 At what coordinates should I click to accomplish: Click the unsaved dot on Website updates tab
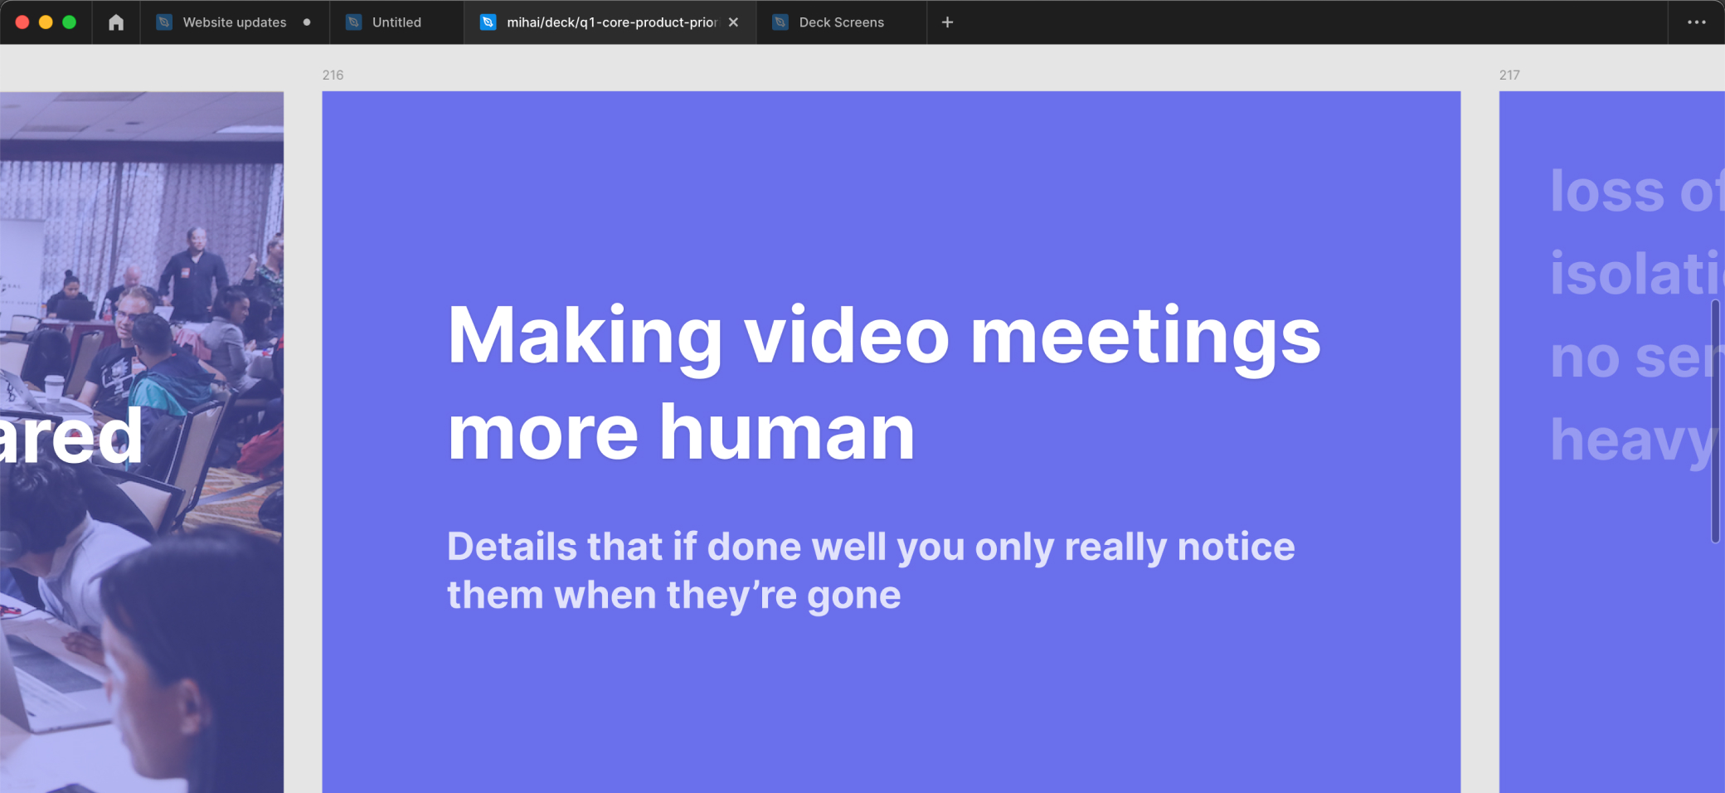point(307,22)
